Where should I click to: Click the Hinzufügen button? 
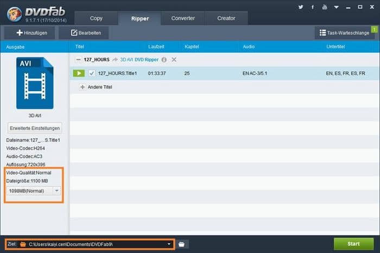coord(30,33)
